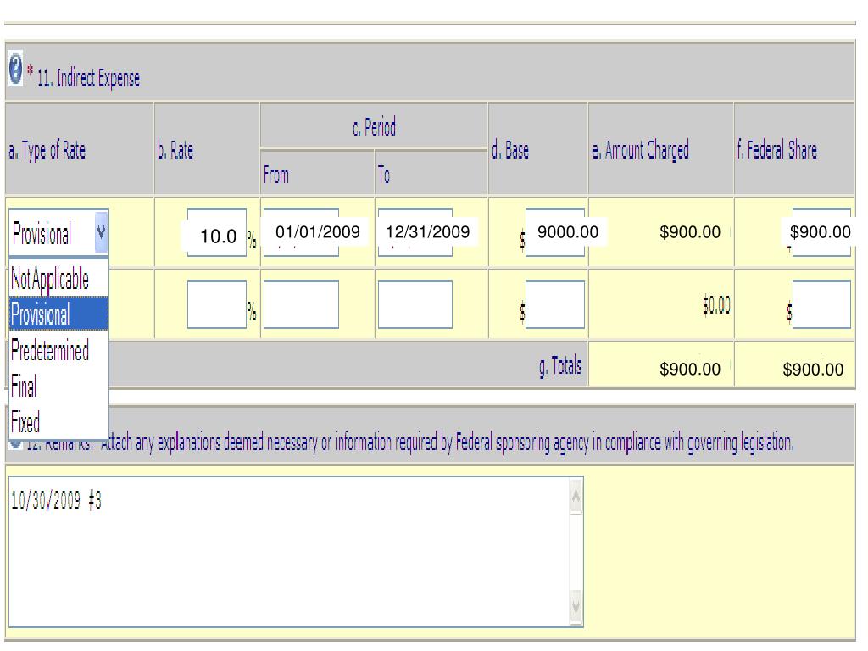Click the empty second-row Federal Share field
Image resolution: width=868 pixels, height=651 pixels.
pyautogui.click(x=821, y=304)
